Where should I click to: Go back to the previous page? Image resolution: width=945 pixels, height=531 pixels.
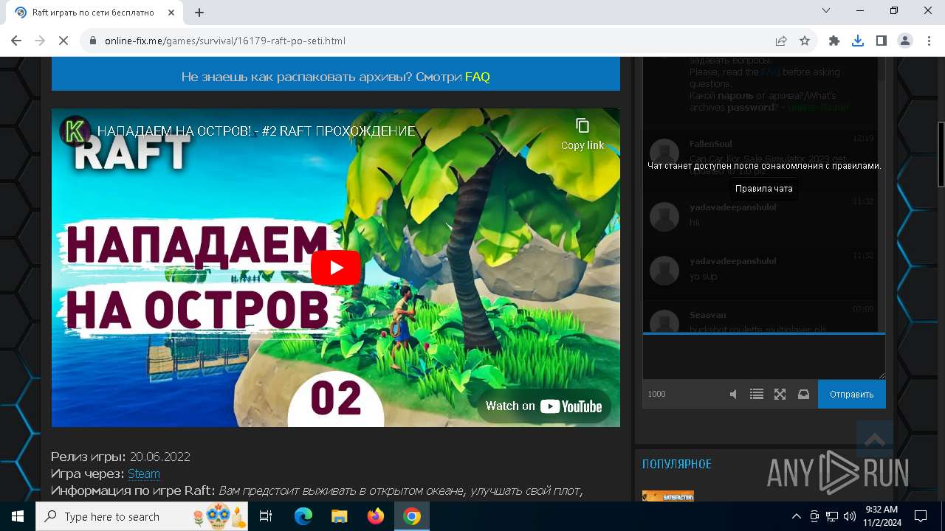pyautogui.click(x=16, y=41)
